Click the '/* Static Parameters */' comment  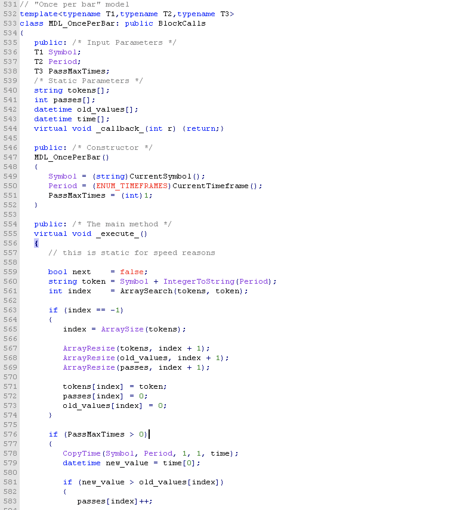[x=89, y=81]
